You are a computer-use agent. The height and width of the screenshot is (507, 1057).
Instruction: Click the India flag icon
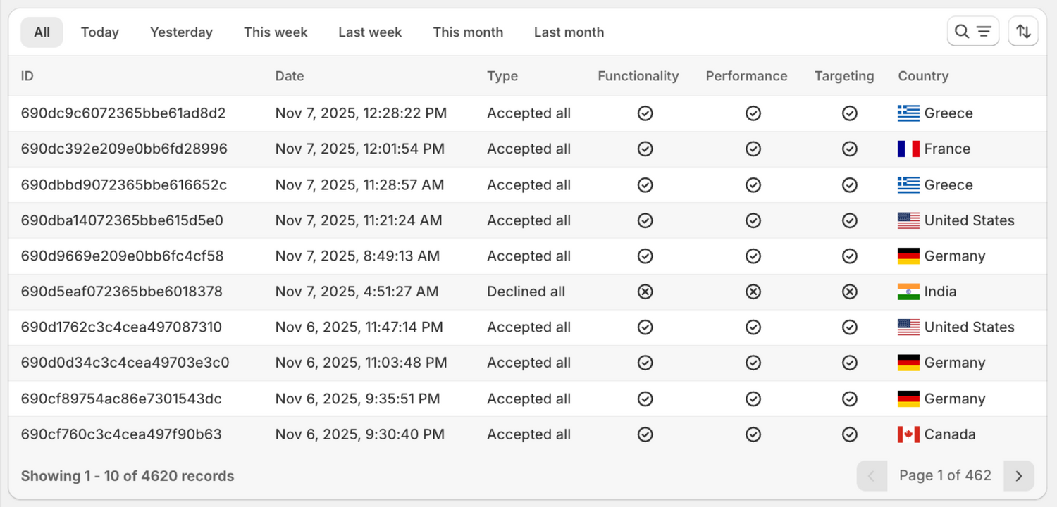coord(908,292)
